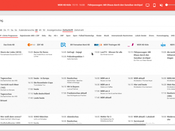
Task: Click the WDR Köln channel logo
Action: pos(131,45)
